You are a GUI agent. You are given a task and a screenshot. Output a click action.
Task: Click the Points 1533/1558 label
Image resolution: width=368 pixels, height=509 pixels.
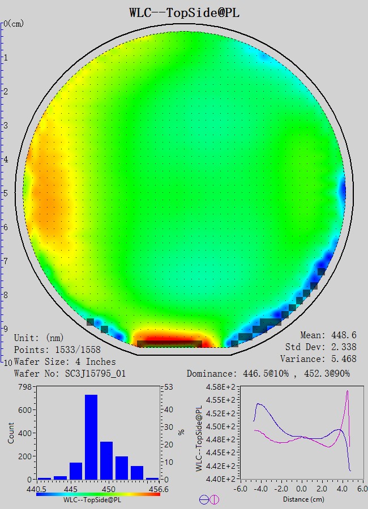tap(57, 350)
